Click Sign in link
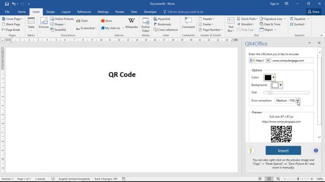325x182 pixels. 274,4
